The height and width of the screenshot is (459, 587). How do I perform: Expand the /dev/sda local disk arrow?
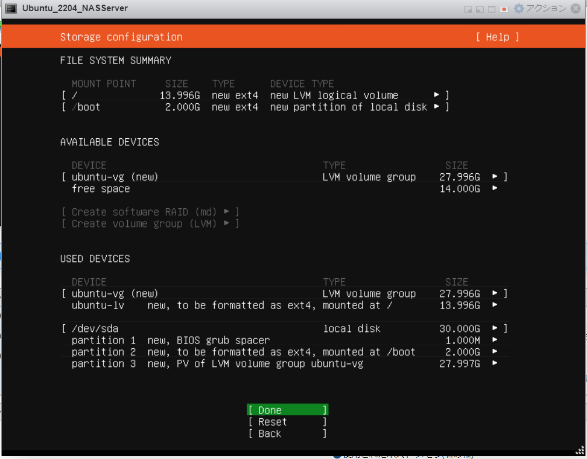point(495,328)
